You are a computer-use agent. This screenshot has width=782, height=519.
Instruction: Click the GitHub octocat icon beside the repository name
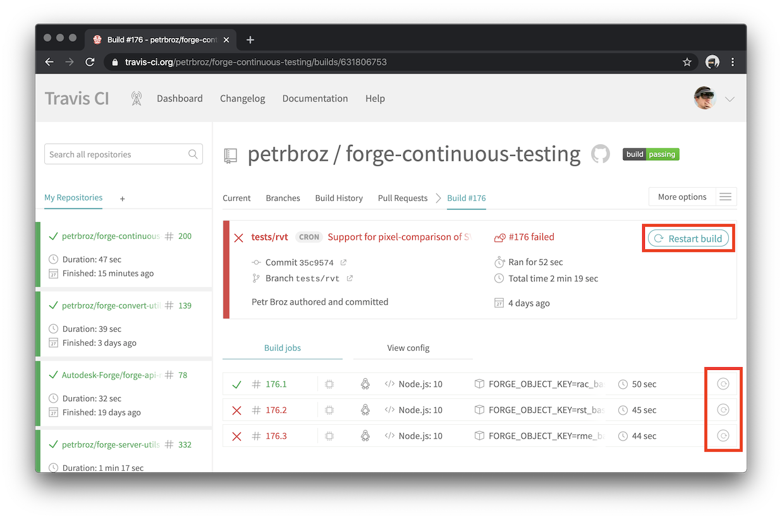pos(601,154)
